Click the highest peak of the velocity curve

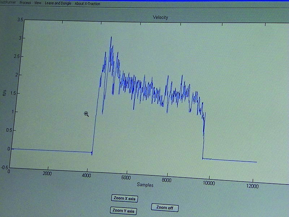coord(111,37)
